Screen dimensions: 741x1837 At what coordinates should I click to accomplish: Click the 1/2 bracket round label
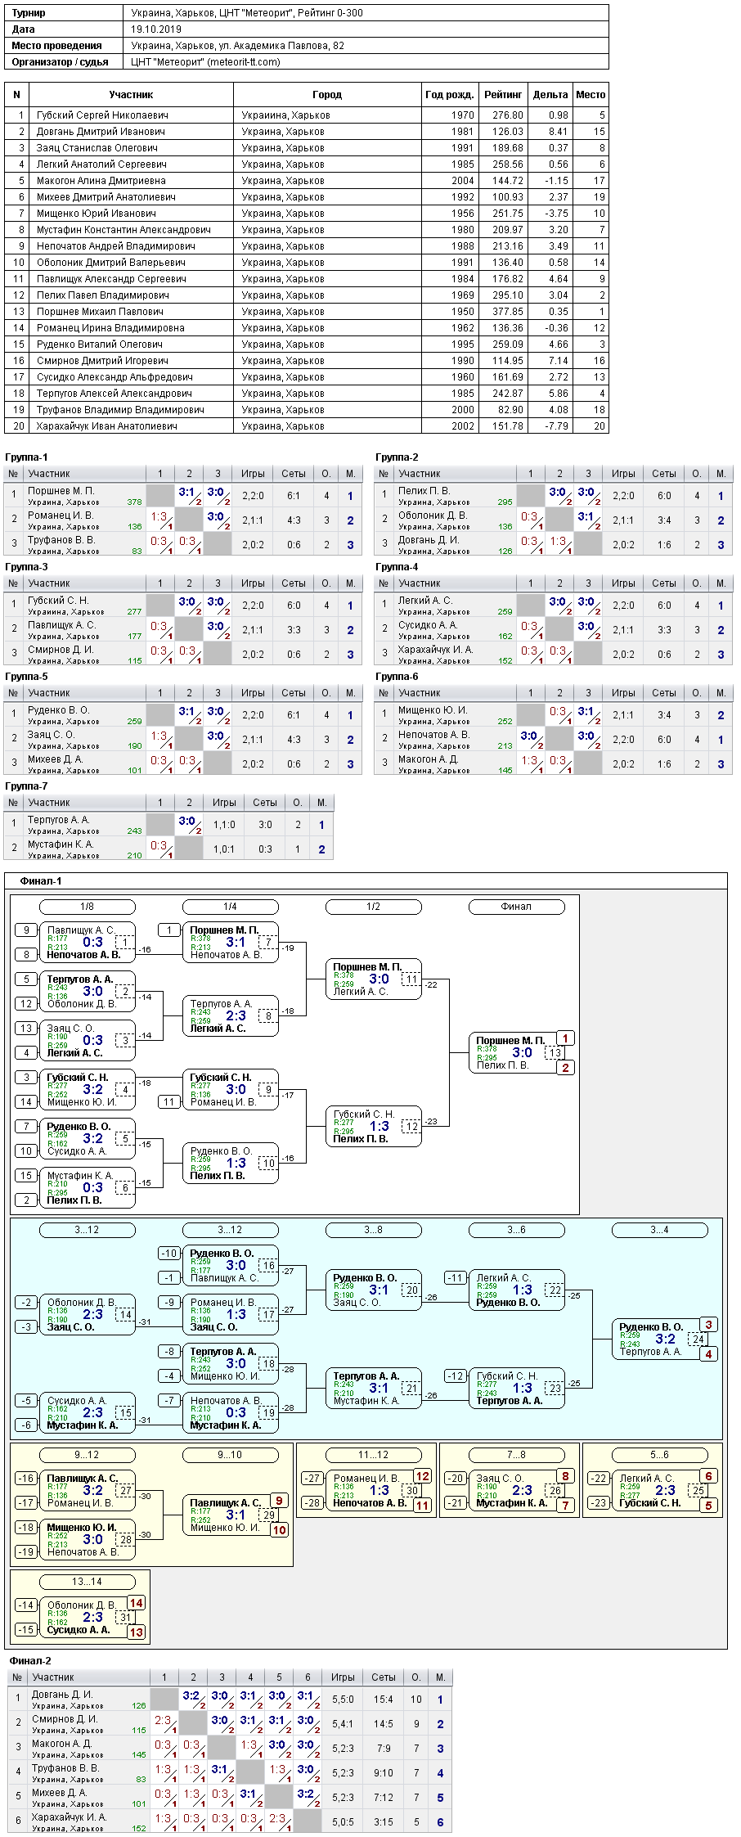pyautogui.click(x=373, y=907)
